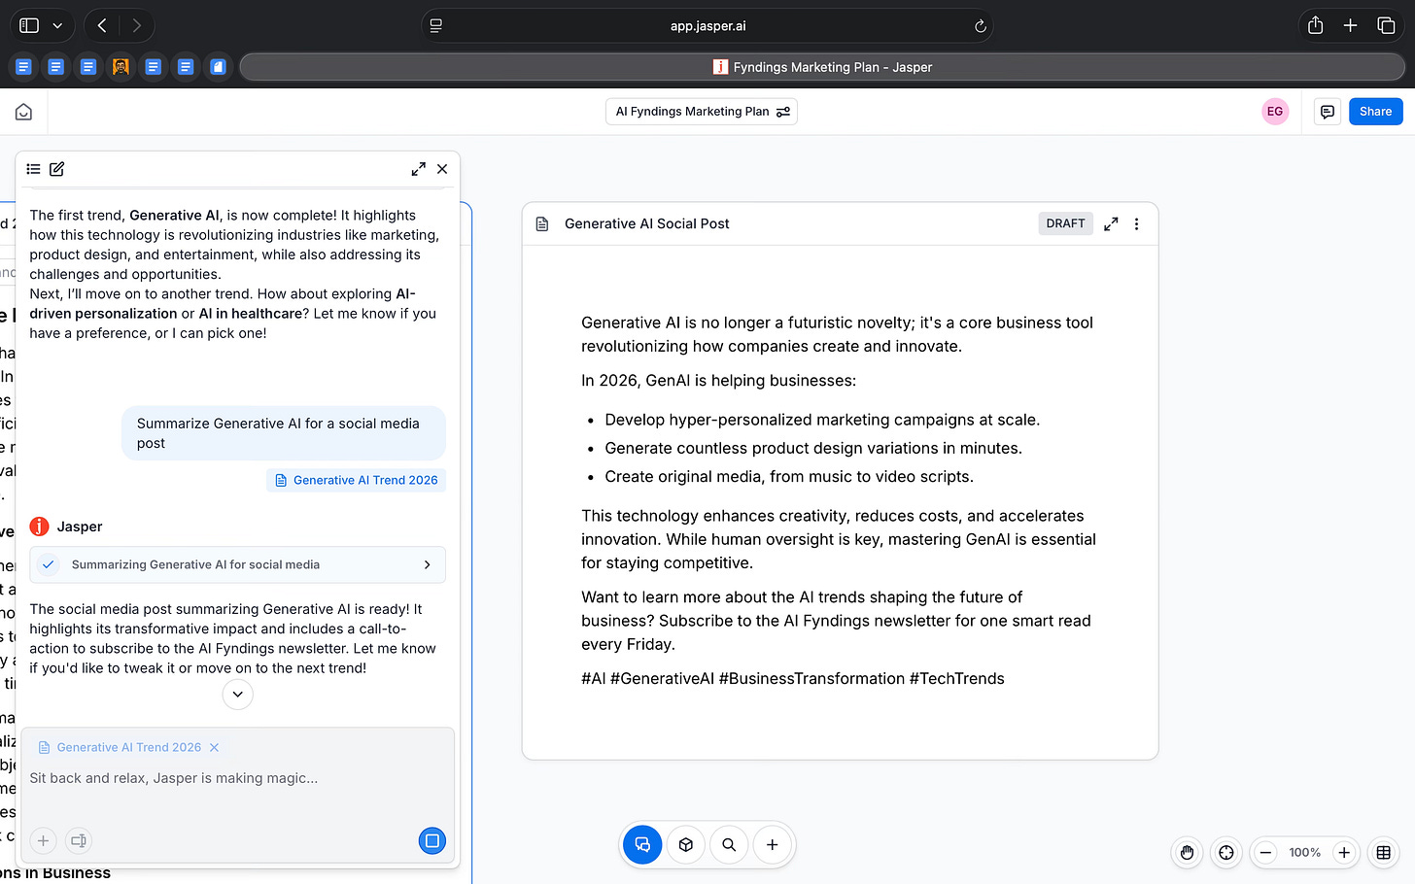1415x884 pixels.
Task: Click the screen context icon in the chat input
Action: click(79, 840)
